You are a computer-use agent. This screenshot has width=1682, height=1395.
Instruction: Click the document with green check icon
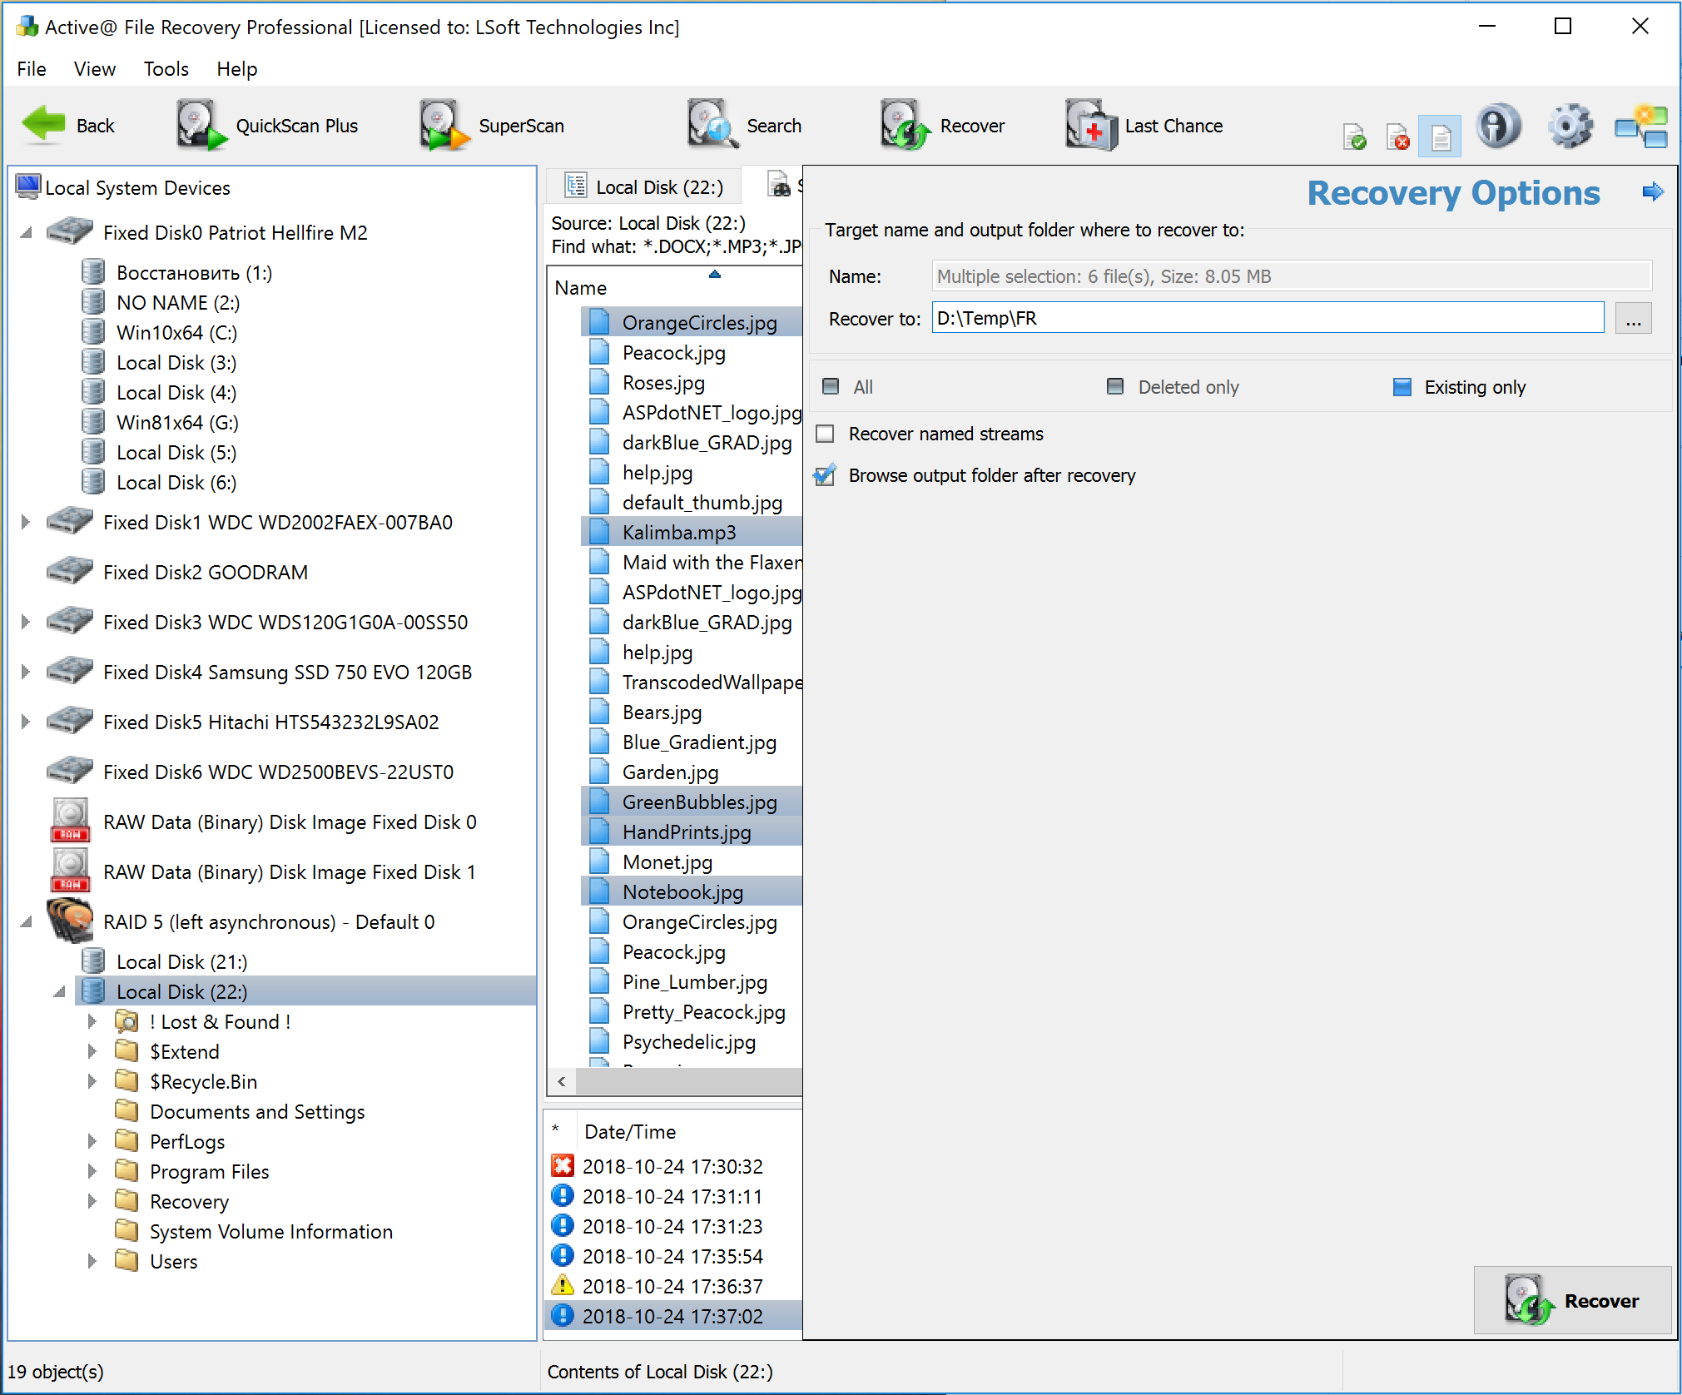[1354, 137]
